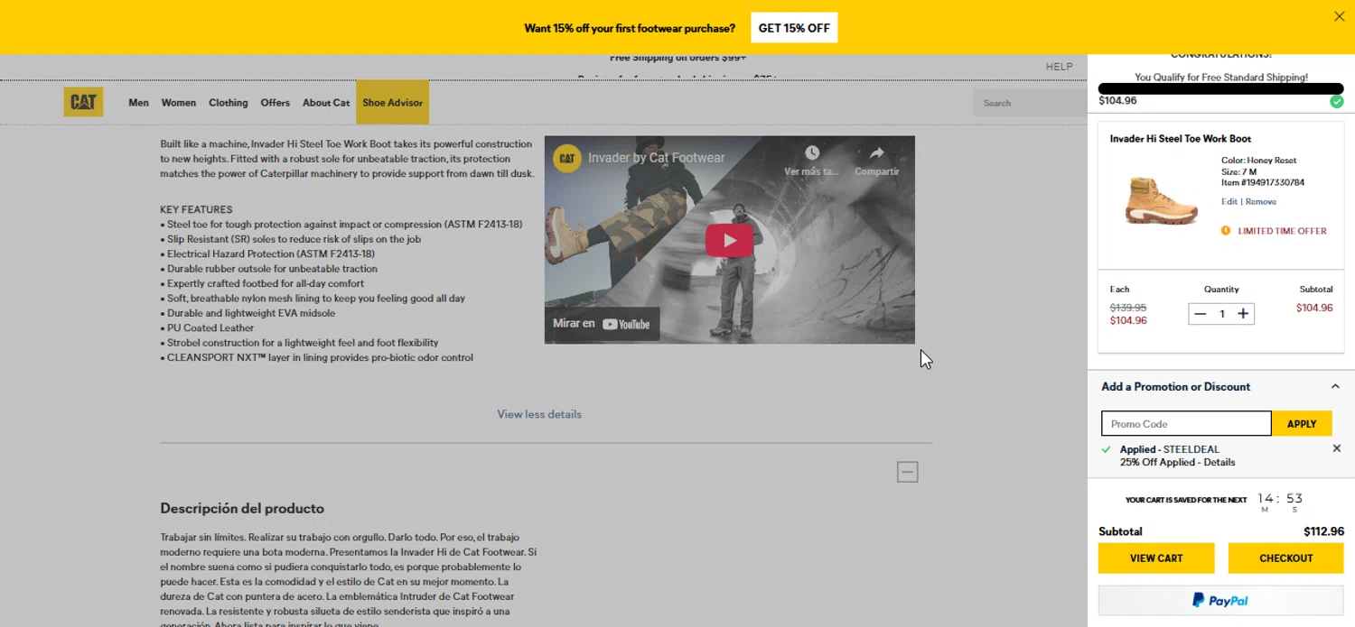
Task: Click the quantity value field
Action: click(1221, 314)
